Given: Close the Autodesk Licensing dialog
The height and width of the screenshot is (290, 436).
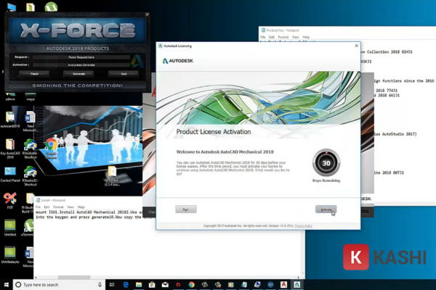Looking at the screenshot, I should pyautogui.click(x=355, y=44).
